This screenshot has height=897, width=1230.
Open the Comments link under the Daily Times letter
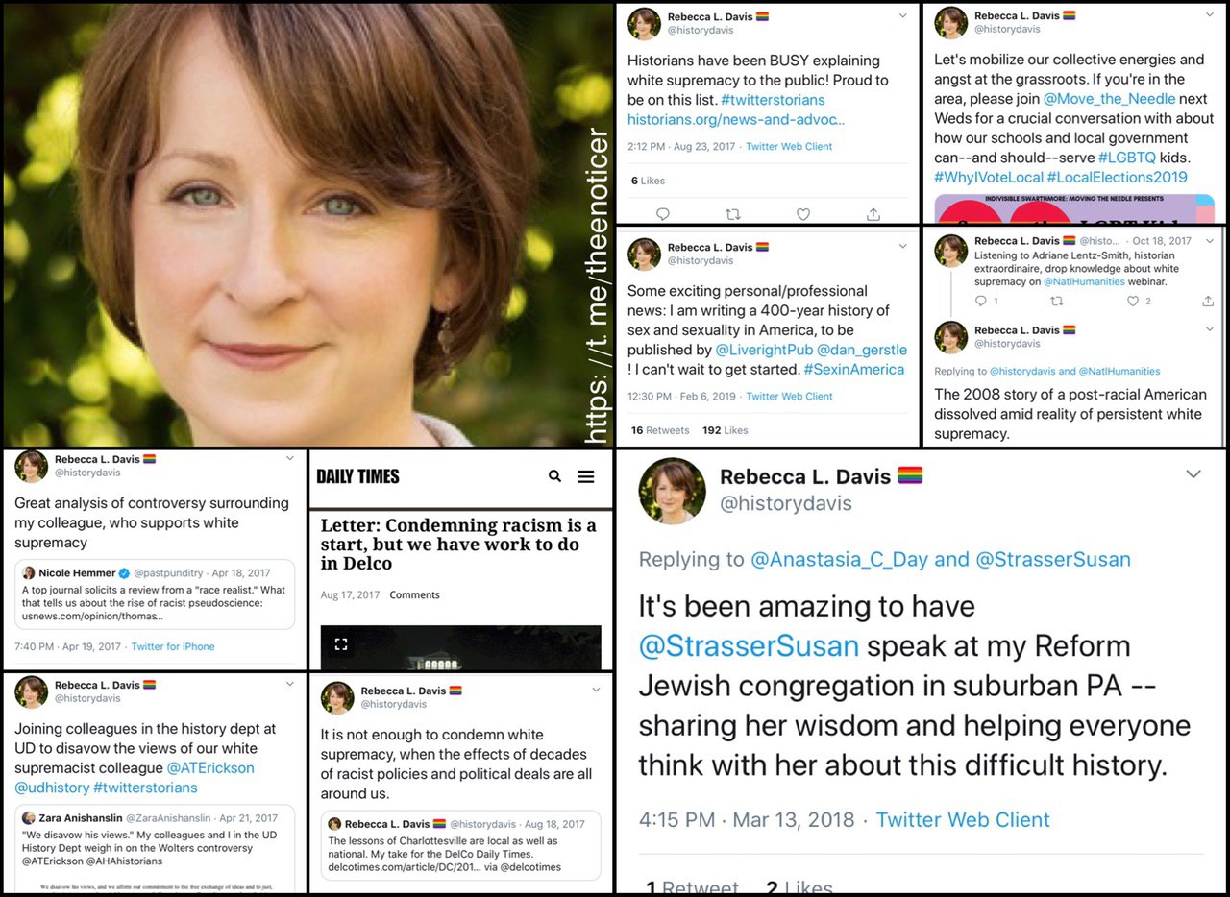point(414,595)
